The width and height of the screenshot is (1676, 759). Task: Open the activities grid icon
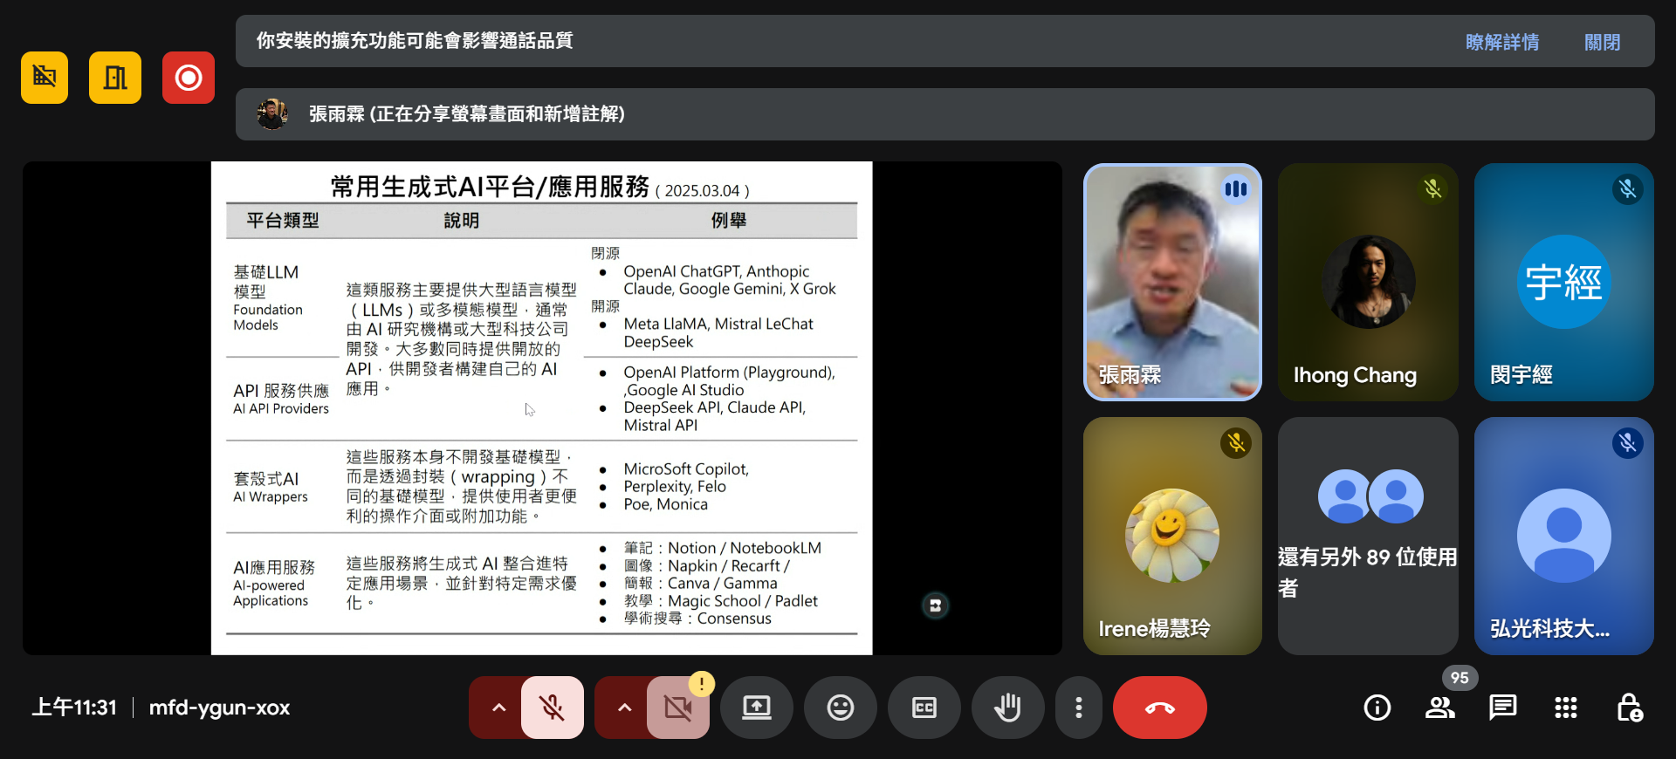[x=1566, y=708]
